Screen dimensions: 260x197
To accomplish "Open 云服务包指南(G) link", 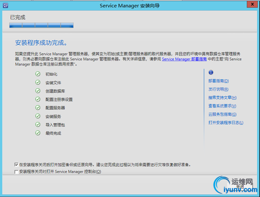I will click(x=223, y=114).
